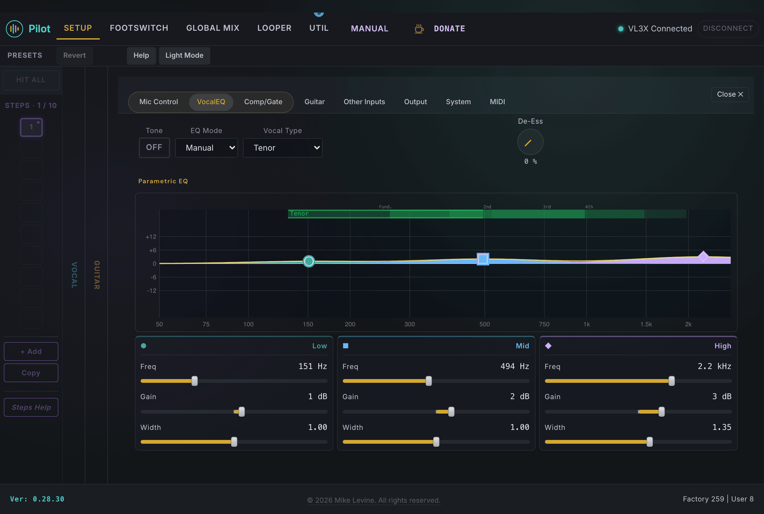Open the FOOTSWITCH tab
The width and height of the screenshot is (764, 514).
139,28
